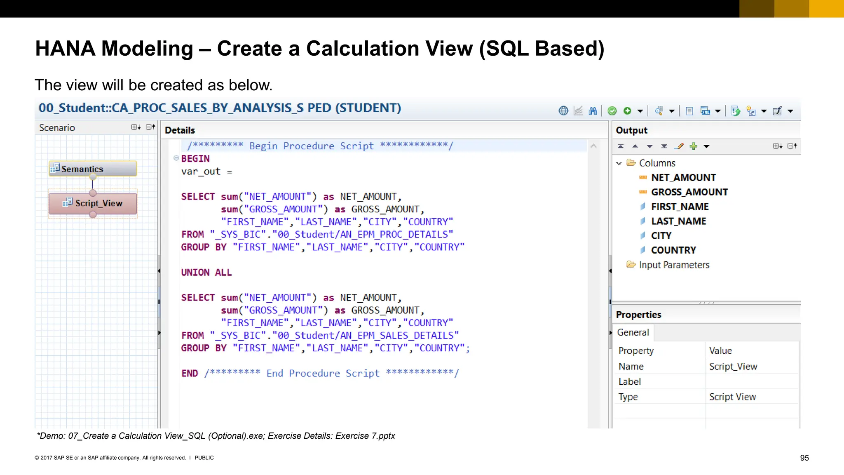
Task: Click the UNION ALL line in script
Action: point(206,273)
